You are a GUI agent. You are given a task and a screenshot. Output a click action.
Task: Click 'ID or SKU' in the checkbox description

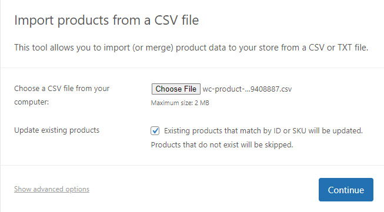[290, 131]
